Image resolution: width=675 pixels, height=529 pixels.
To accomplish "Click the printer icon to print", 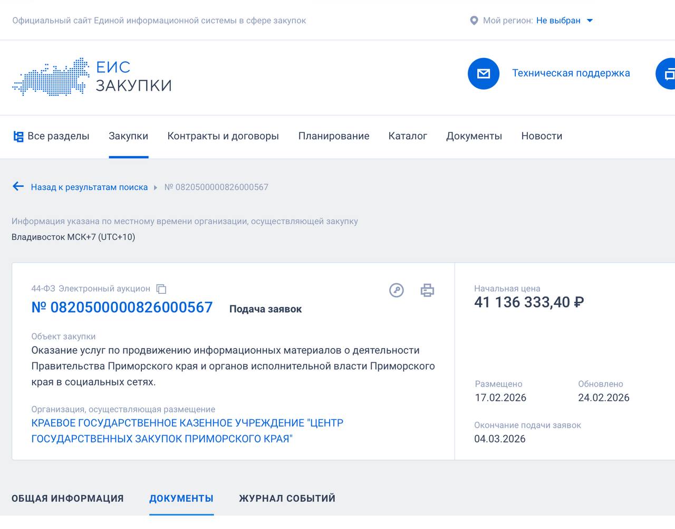I will (x=427, y=290).
